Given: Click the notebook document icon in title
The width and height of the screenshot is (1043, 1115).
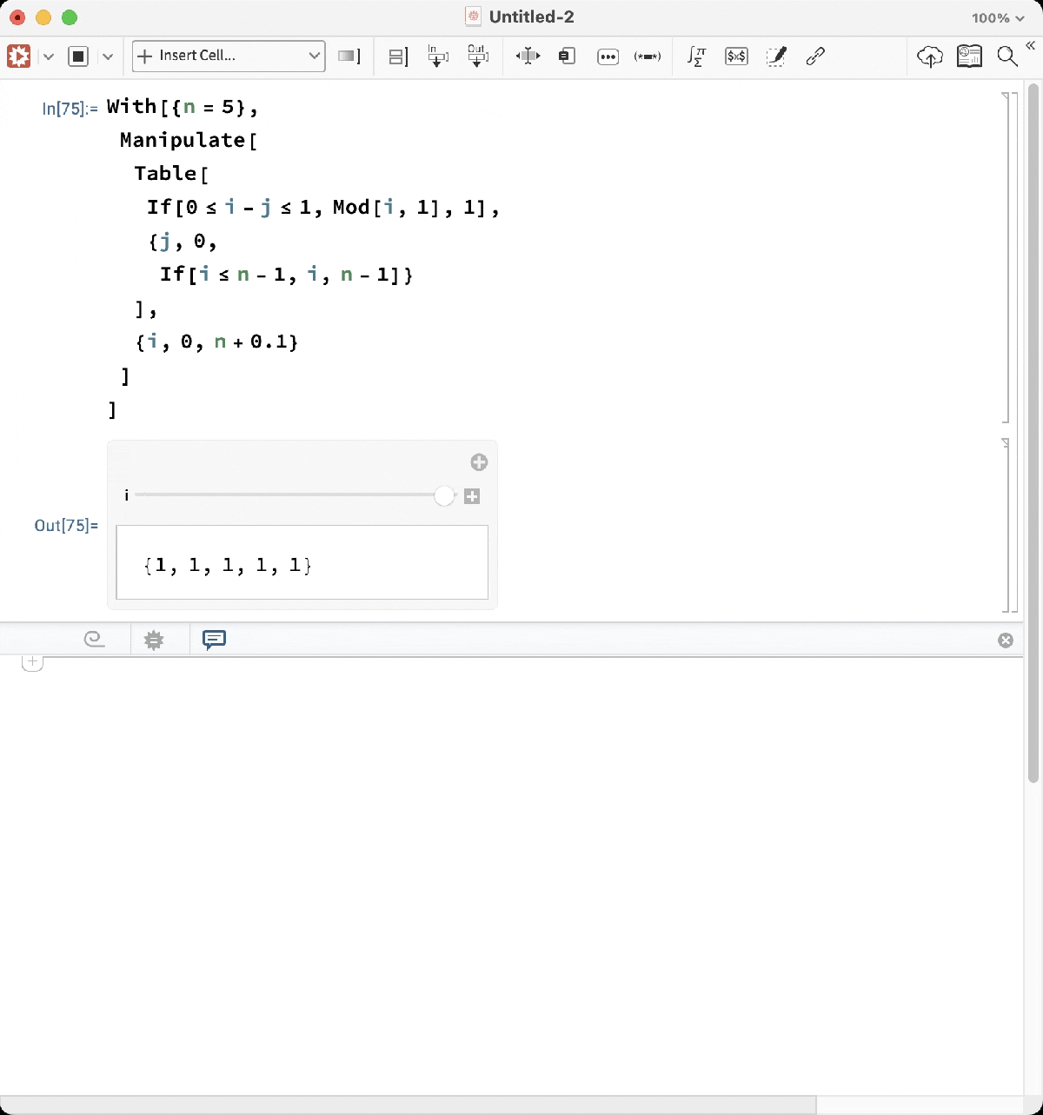Looking at the screenshot, I should 474,17.
